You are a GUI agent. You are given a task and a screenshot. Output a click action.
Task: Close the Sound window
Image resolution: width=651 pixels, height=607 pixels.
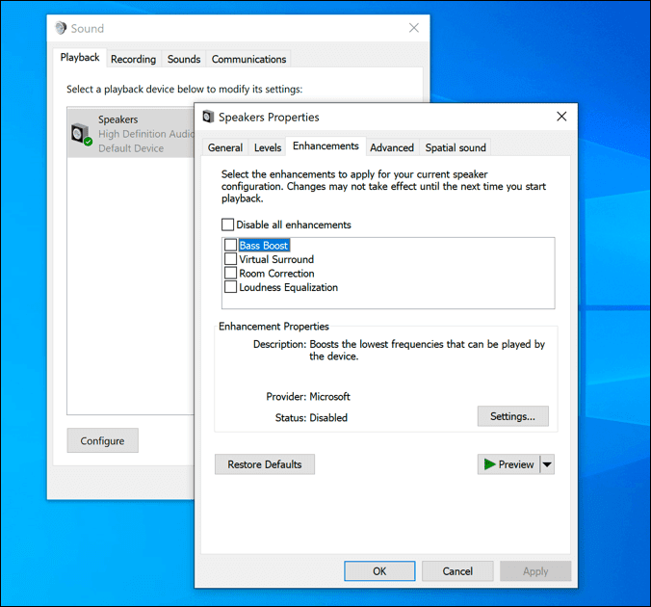coord(414,28)
